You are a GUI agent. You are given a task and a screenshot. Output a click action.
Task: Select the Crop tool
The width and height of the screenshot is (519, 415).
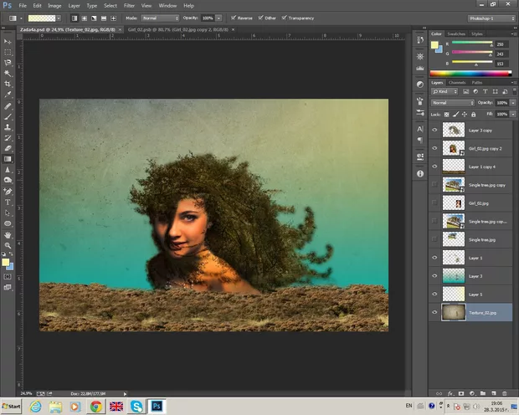coord(8,85)
